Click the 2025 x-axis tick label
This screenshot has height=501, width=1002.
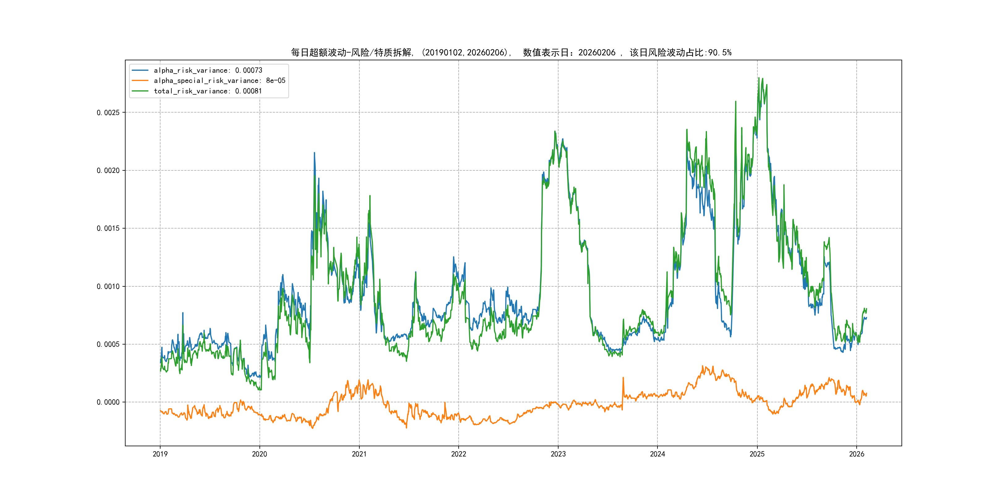pyautogui.click(x=757, y=454)
